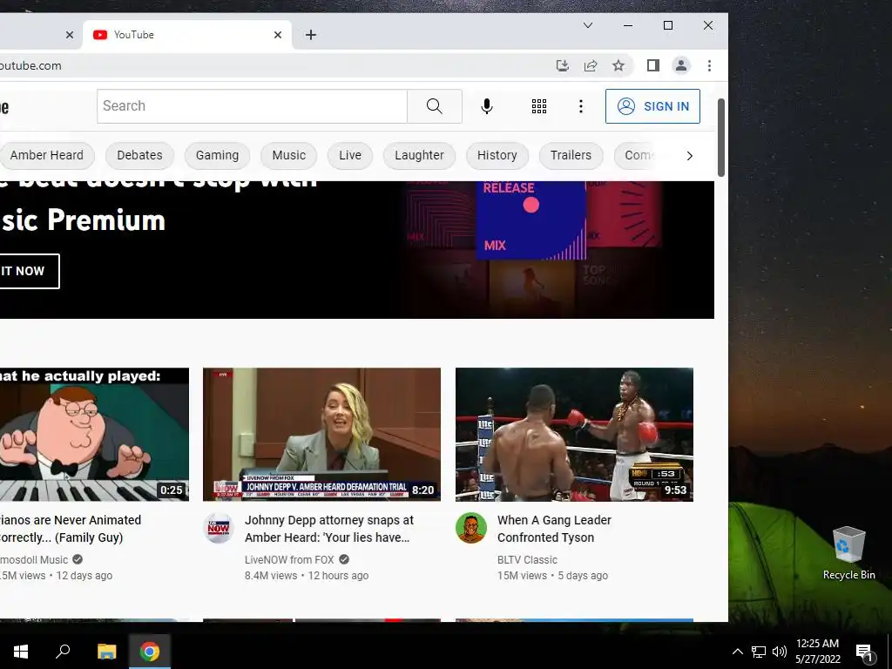
Task: Close the YouTube browser tab
Action: click(x=278, y=35)
